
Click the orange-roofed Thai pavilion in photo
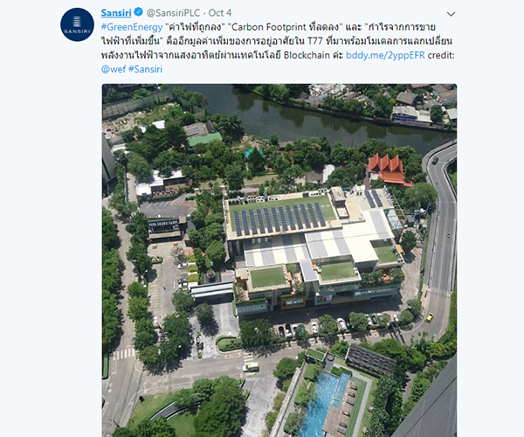388,170
